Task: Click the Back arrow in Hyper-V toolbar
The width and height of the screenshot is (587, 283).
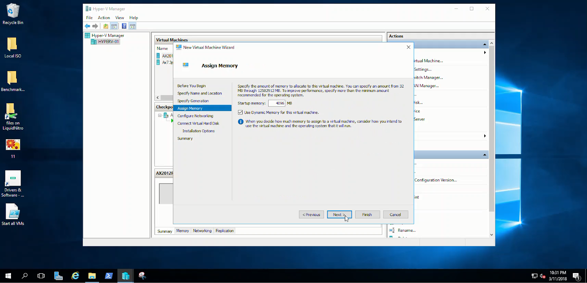Action: 87,26
